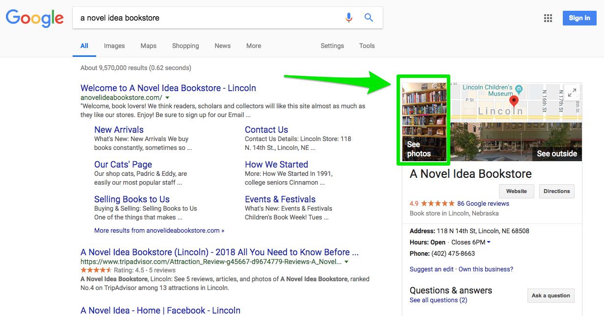Click the star rating in the business panel
Screen dimensions: 604x316
[x=438, y=203]
